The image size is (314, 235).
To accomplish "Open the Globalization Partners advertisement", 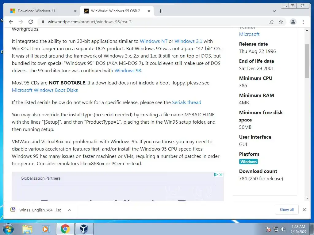I will 117,186.
